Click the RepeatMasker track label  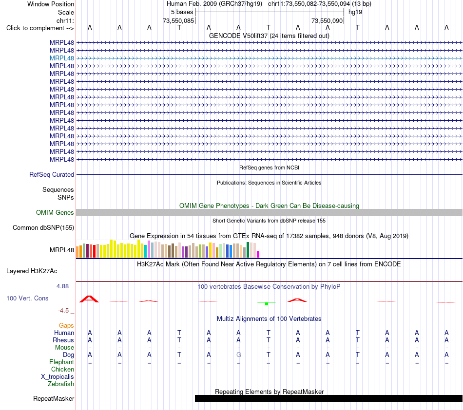pos(54,398)
